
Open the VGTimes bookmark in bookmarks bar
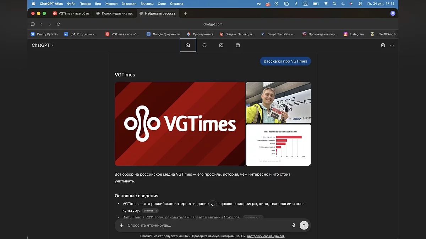122,34
